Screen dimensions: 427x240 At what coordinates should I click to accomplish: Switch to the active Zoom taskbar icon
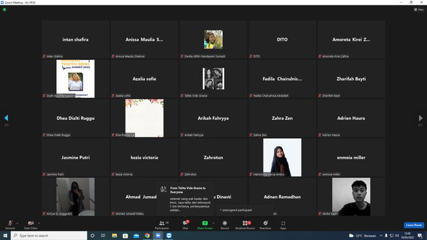tap(158, 235)
